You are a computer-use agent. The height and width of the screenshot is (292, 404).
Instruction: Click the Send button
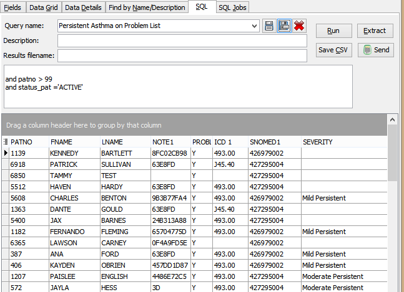pos(376,50)
